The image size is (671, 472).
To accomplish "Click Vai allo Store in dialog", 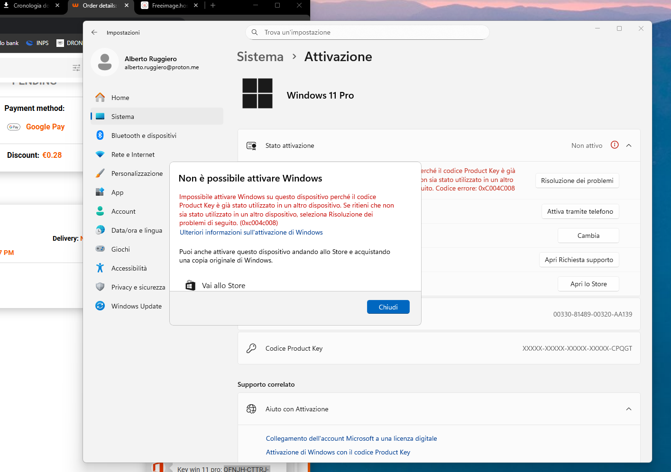I will click(x=223, y=286).
